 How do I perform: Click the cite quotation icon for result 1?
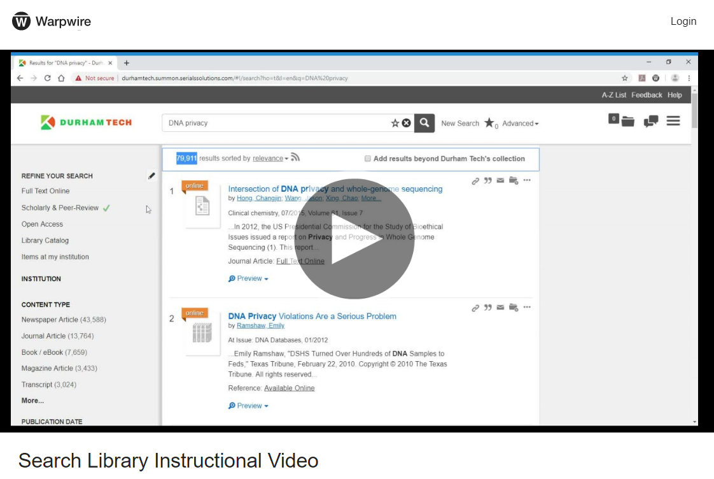point(488,181)
